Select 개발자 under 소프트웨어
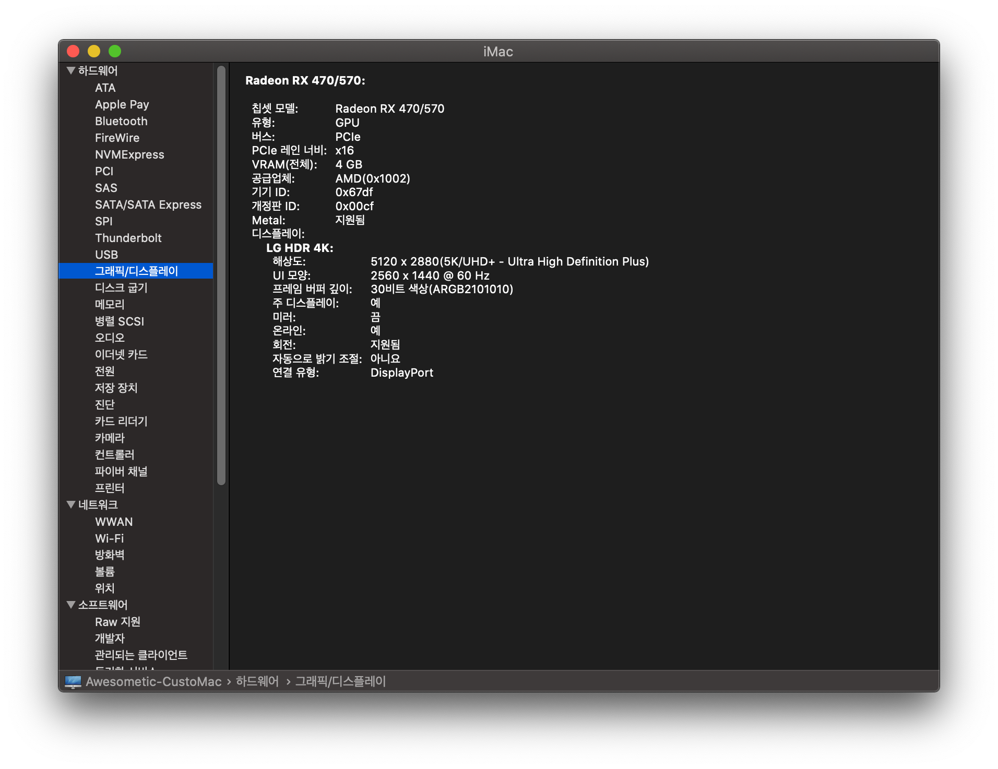 pos(110,638)
